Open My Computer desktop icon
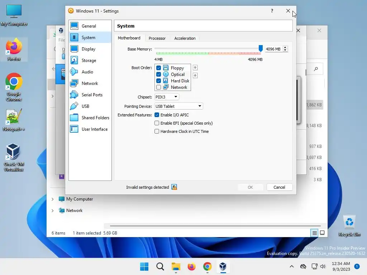This screenshot has height=275, width=367. coord(14,15)
